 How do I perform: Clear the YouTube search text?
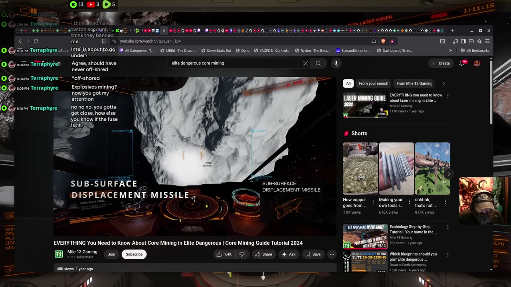[305, 63]
